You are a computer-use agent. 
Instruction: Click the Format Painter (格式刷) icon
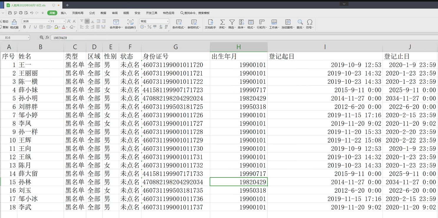click(x=14, y=22)
